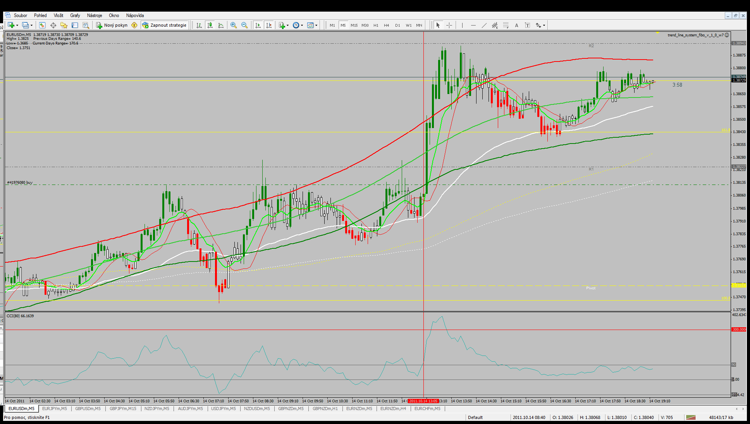Open the Nápověda menu
This screenshot has height=424, width=750.
tap(135, 15)
